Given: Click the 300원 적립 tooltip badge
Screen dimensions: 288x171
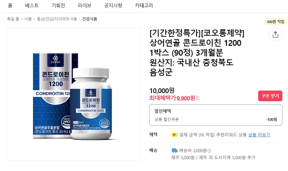Looking at the screenshot, I should 275,22.
